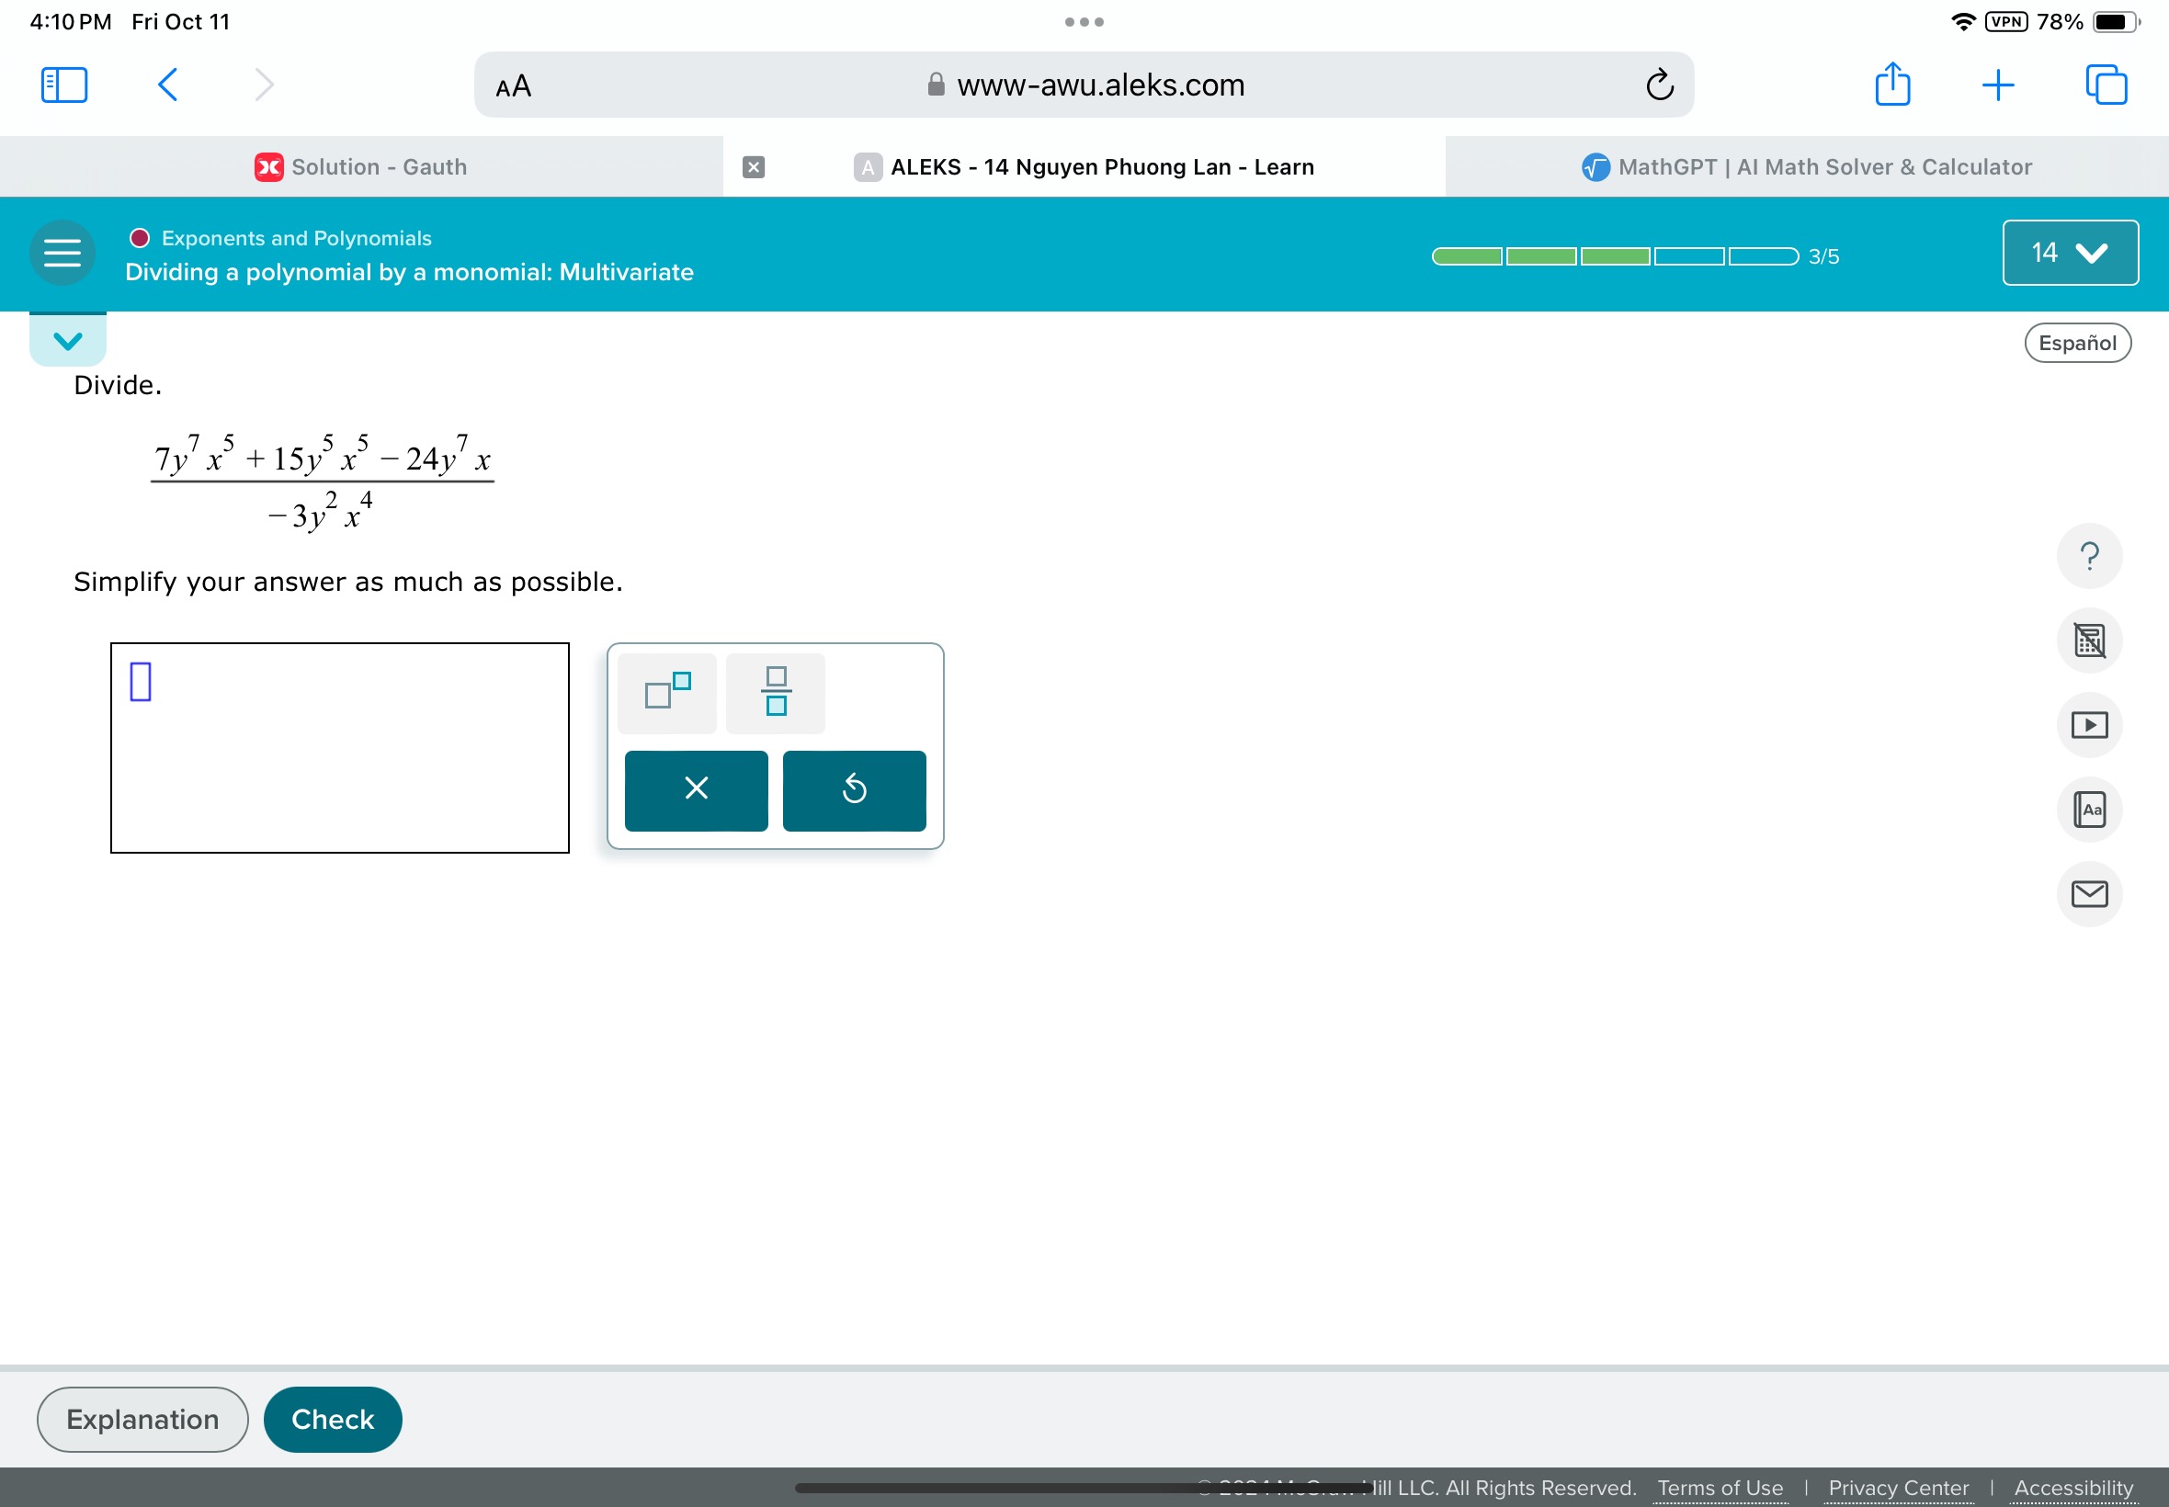Open the Explanation
Image resolution: width=2169 pixels, height=1507 pixels.
(x=142, y=1419)
